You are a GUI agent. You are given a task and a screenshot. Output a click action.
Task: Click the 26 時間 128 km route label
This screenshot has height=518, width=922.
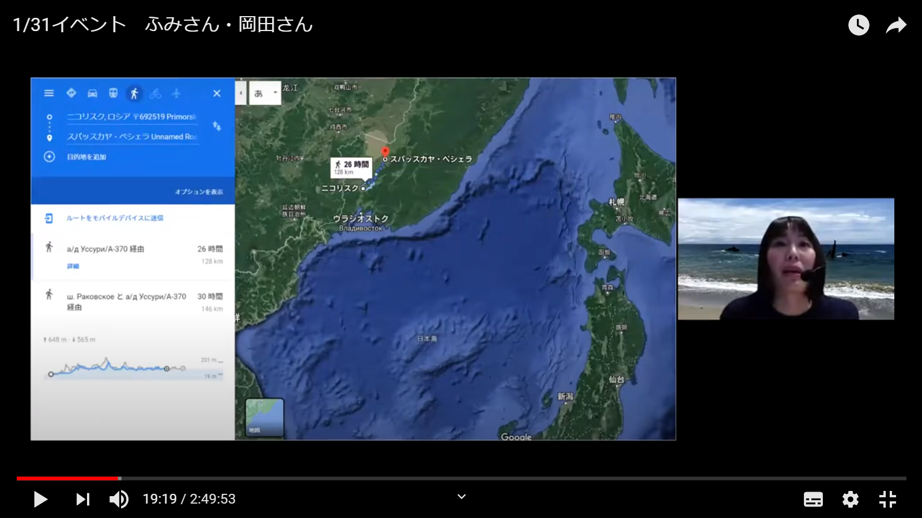[x=351, y=167]
